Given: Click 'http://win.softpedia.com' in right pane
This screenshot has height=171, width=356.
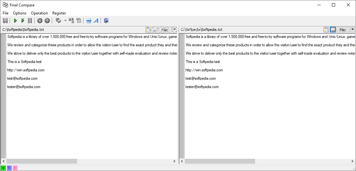Looking at the screenshot, I should point(204,70).
